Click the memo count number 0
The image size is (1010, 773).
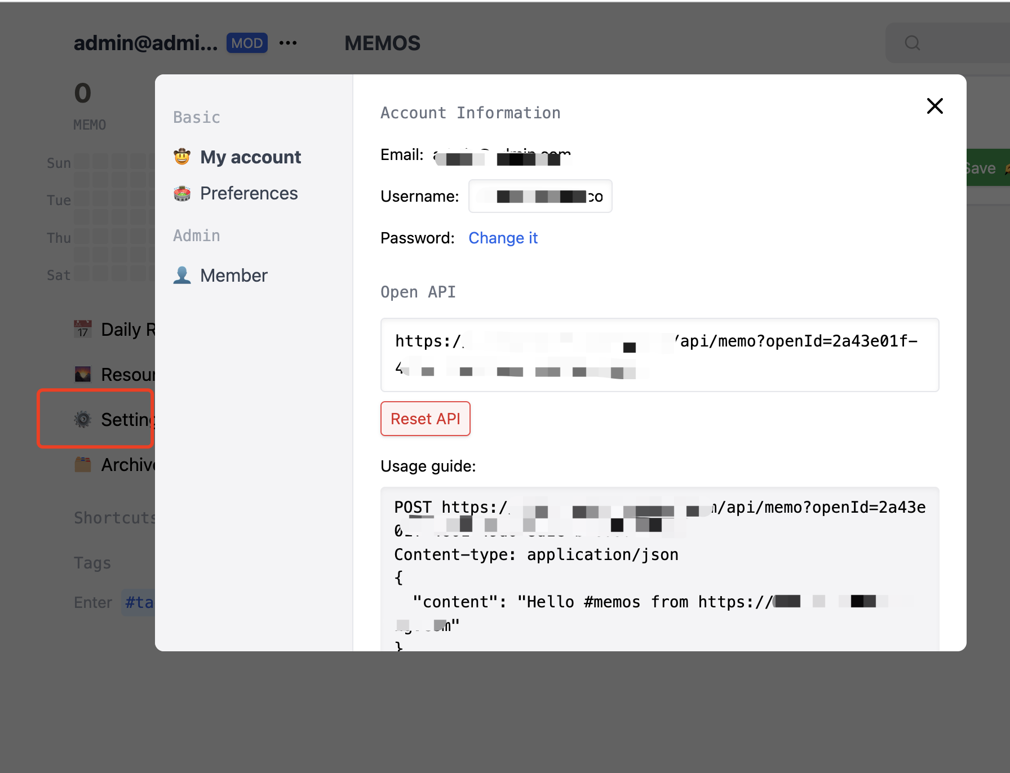point(83,93)
